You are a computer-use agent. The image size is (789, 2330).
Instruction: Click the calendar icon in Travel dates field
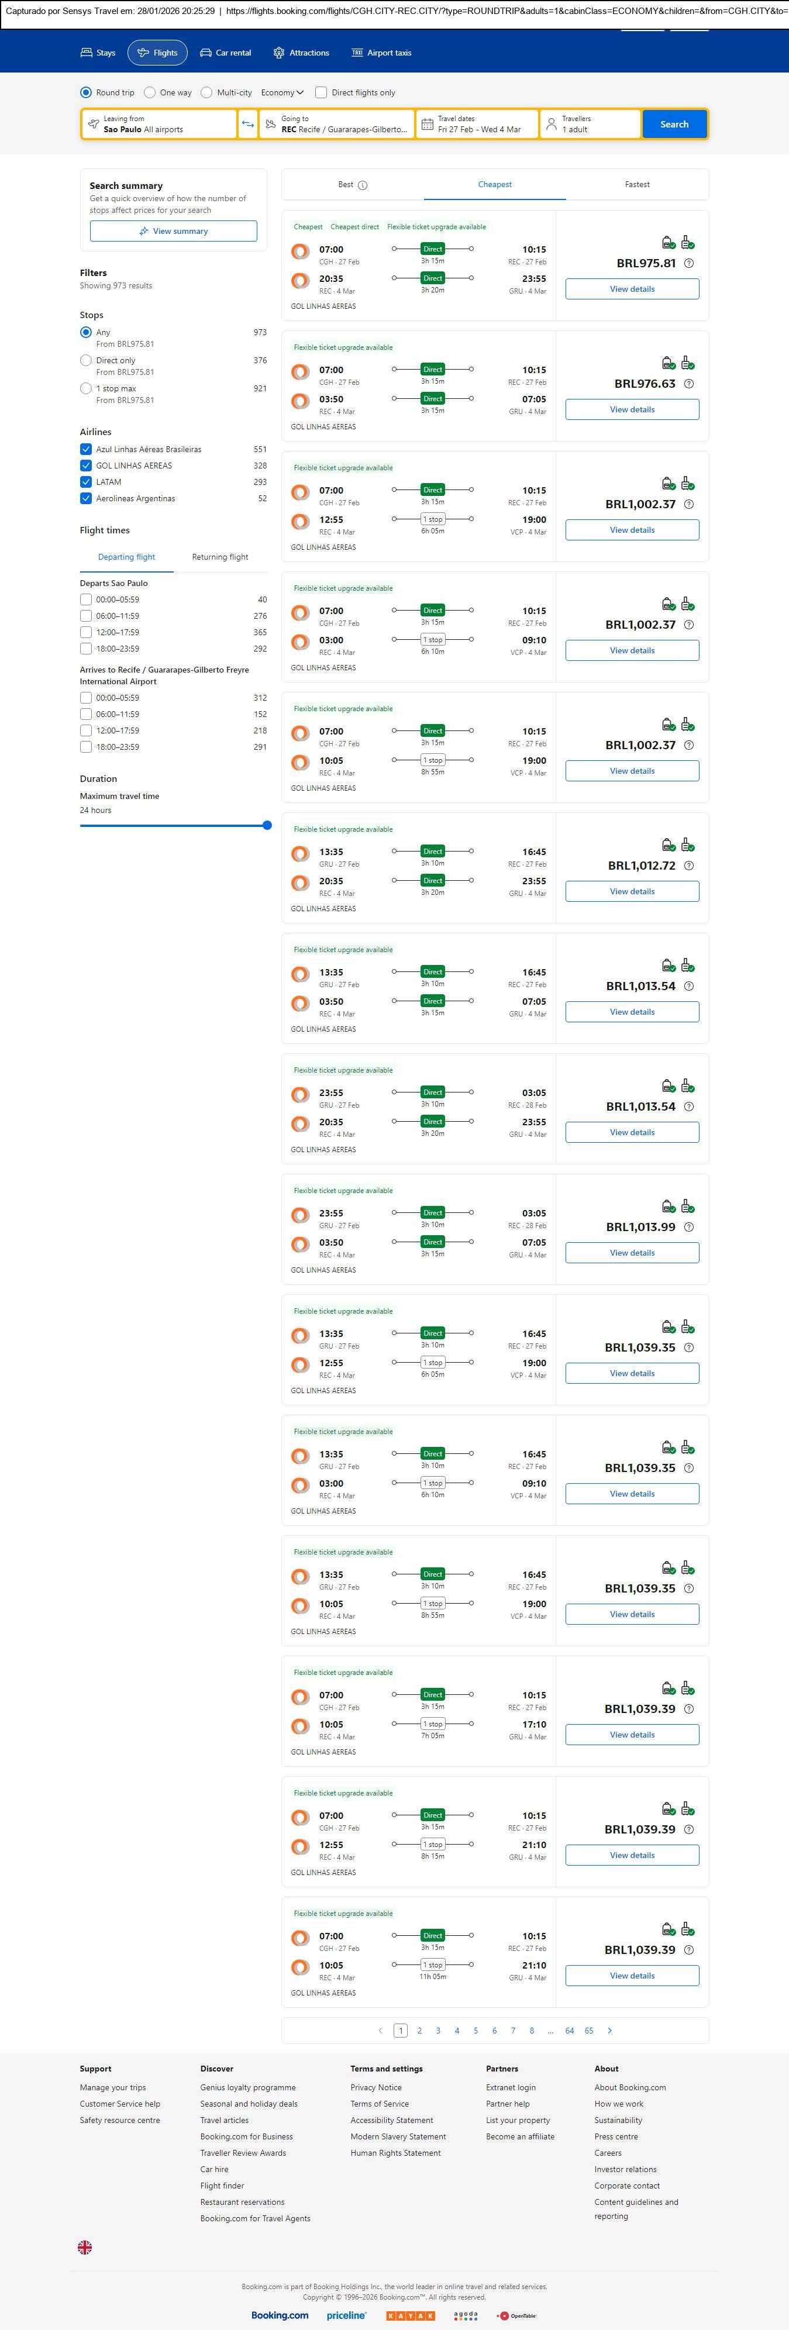coord(428,124)
